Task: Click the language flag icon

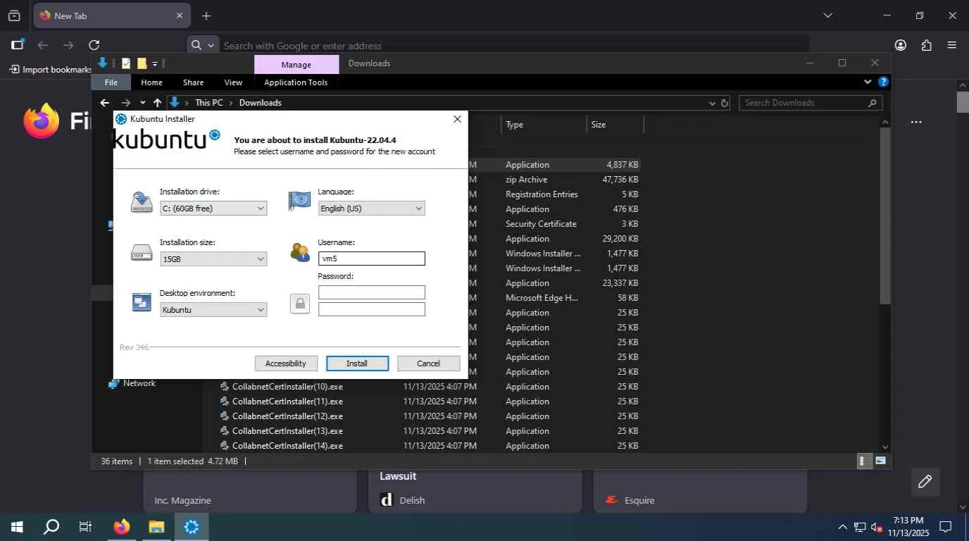Action: 300,201
